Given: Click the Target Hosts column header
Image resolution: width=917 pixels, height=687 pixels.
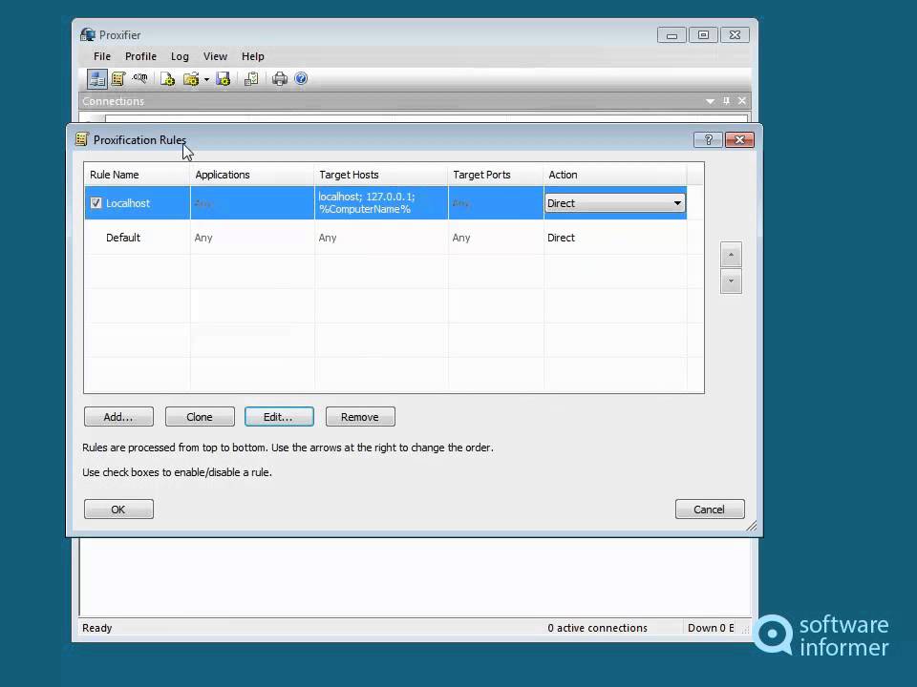Looking at the screenshot, I should (x=381, y=175).
